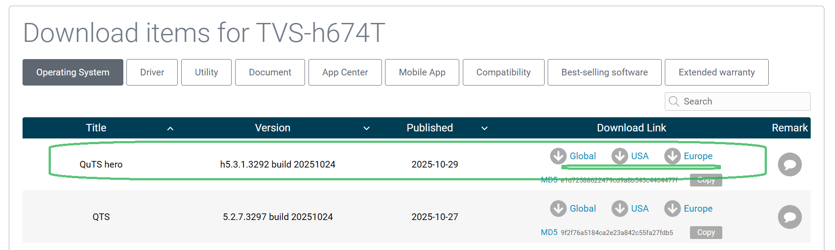Open the remark bubble for QTS

[x=789, y=217]
